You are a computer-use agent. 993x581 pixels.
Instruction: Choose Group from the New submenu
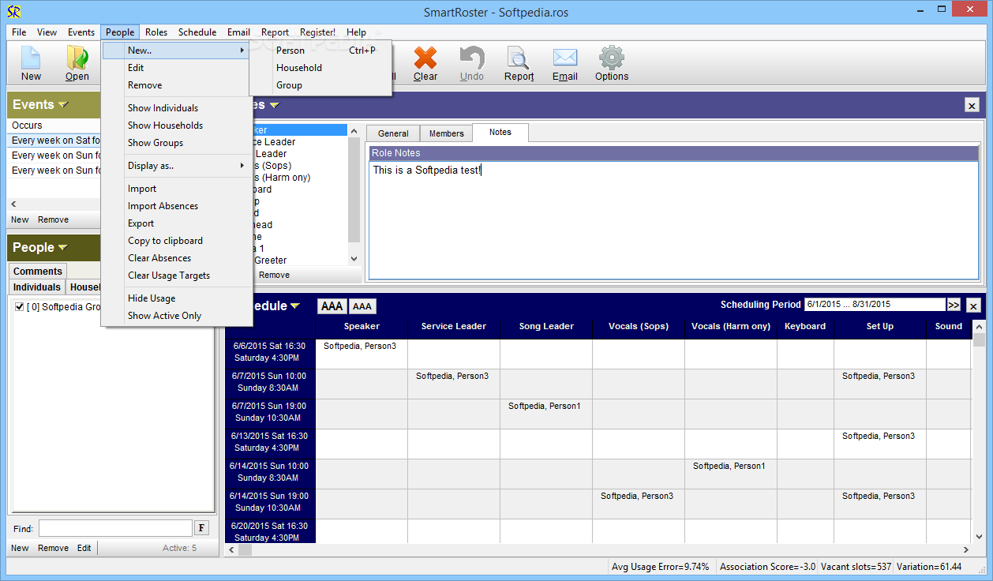320,84
